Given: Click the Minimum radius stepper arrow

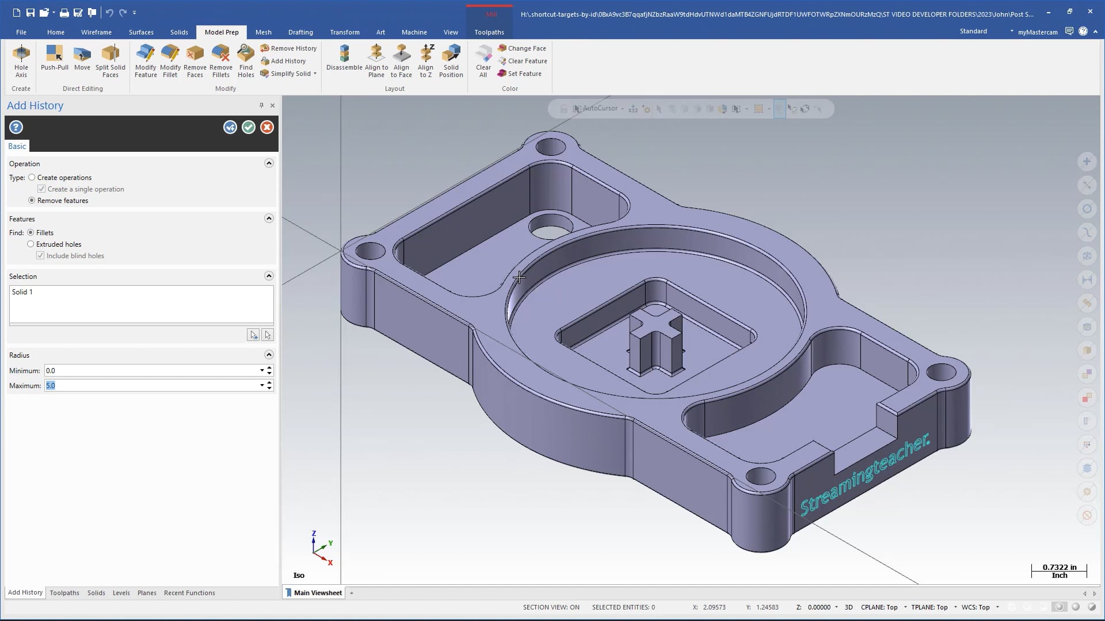Looking at the screenshot, I should click(269, 368).
